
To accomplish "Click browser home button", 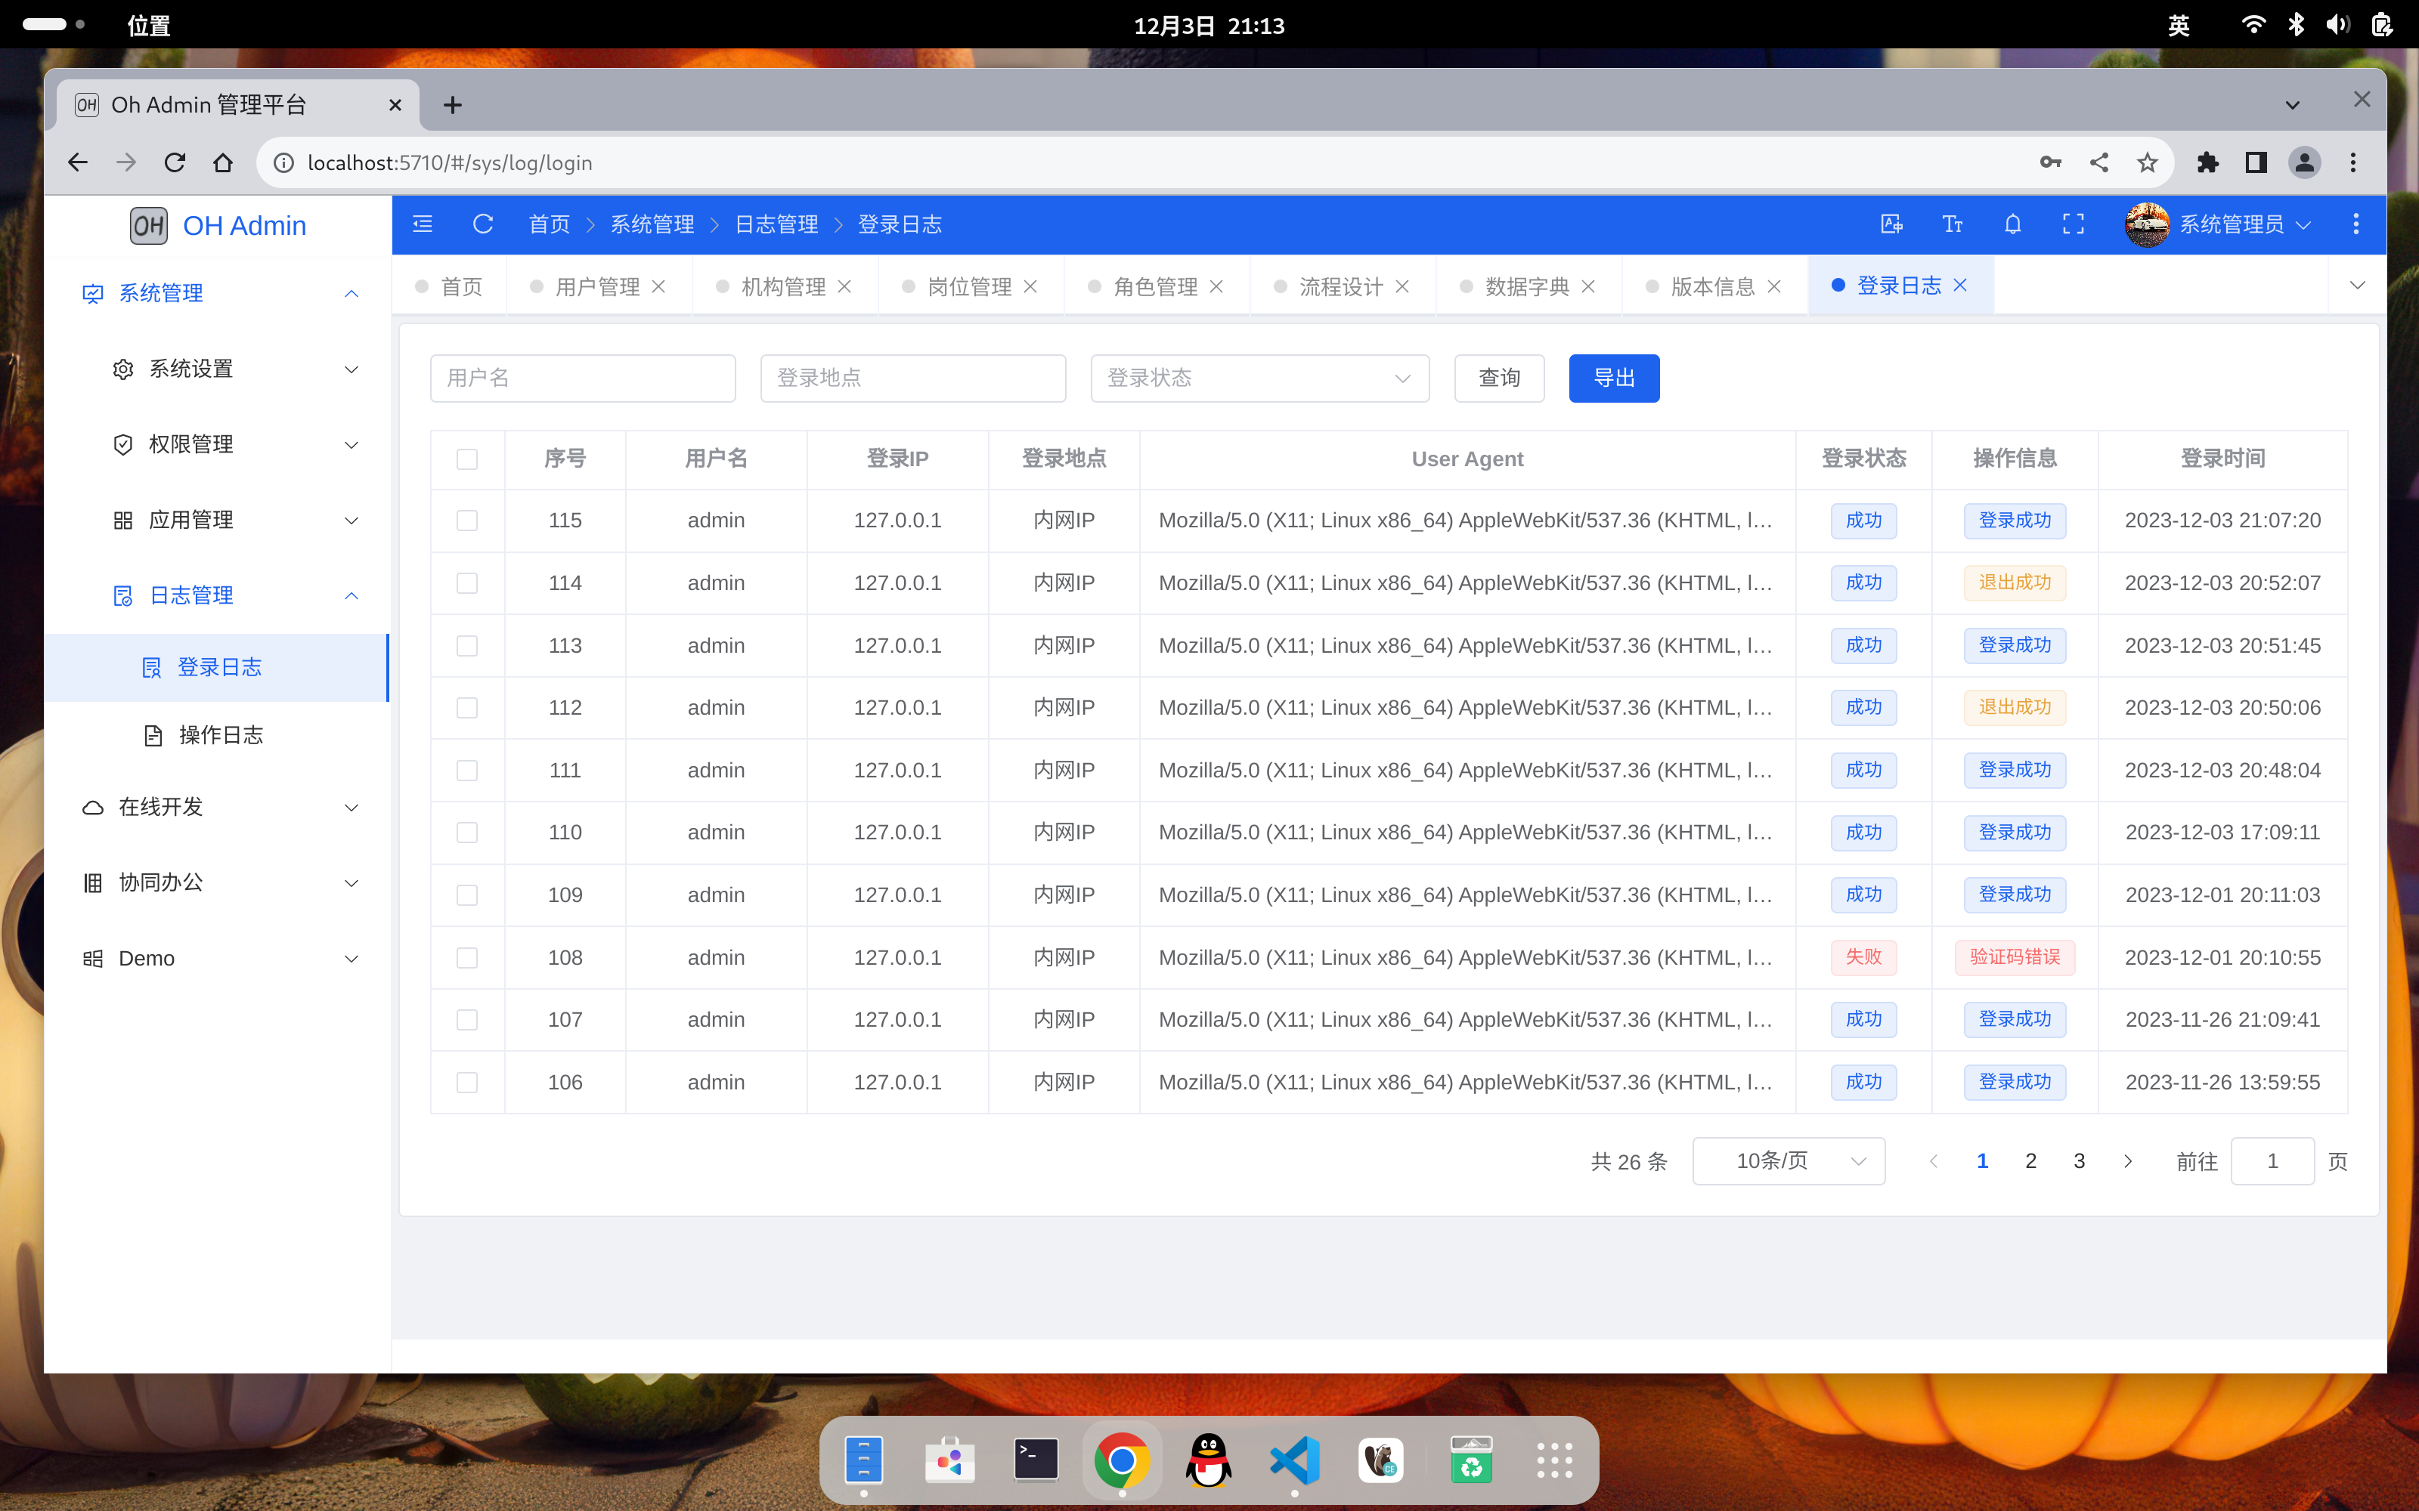I will point(223,162).
